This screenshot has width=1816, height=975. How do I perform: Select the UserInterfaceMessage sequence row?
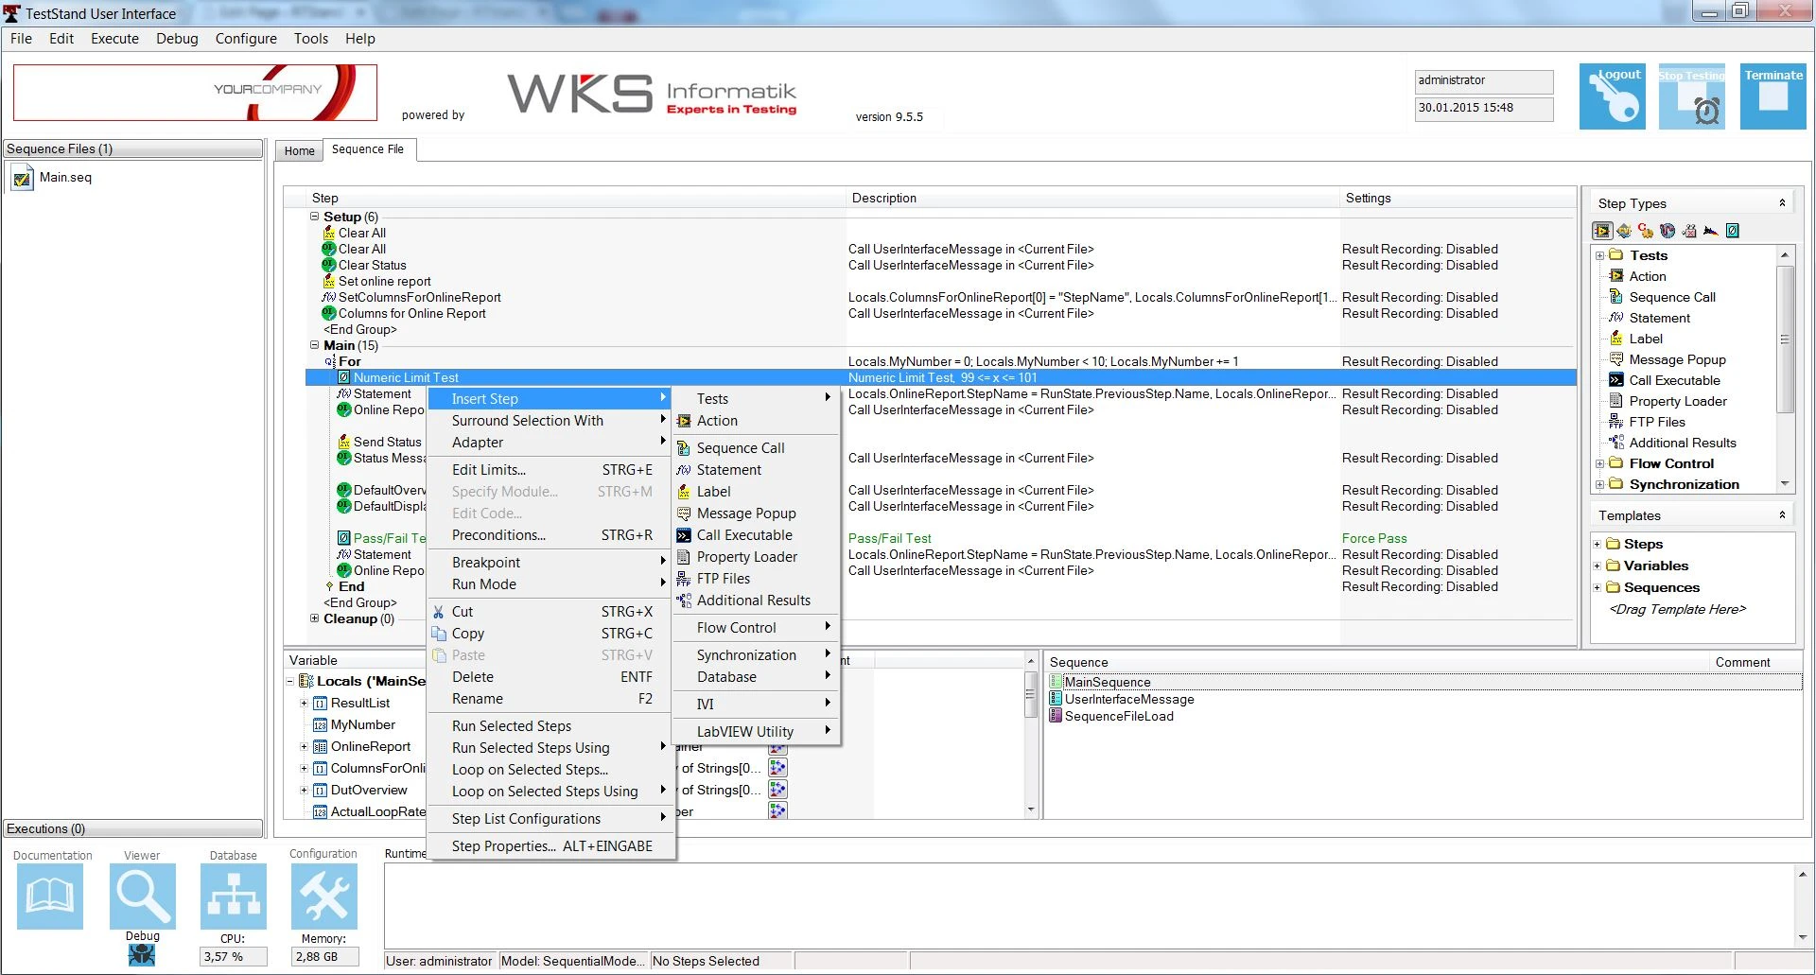[x=1129, y=699]
